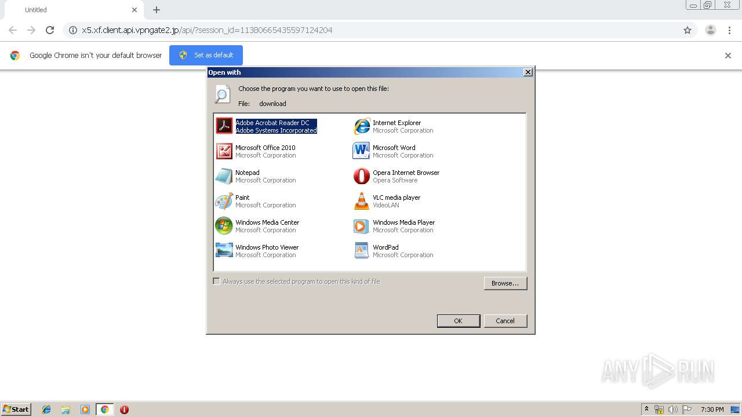Click the Windows Photo Viewer name

(x=267, y=247)
